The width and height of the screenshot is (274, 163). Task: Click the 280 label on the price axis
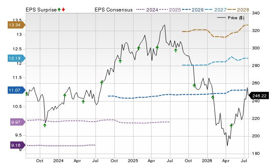pos(256,66)
